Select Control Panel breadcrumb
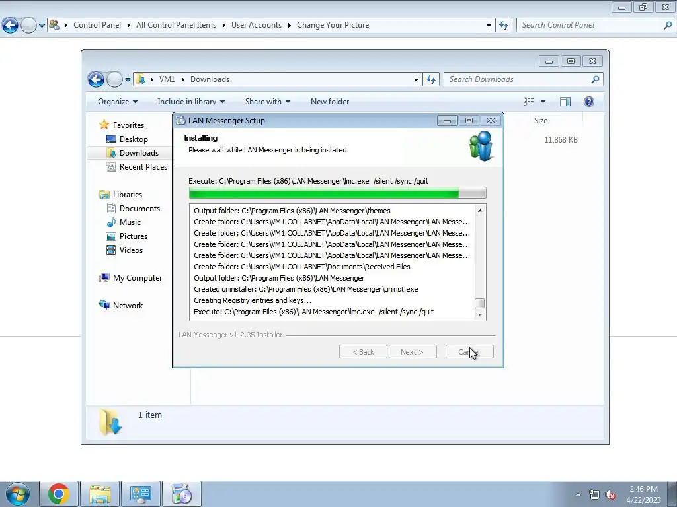This screenshot has width=677, height=507. click(x=97, y=25)
